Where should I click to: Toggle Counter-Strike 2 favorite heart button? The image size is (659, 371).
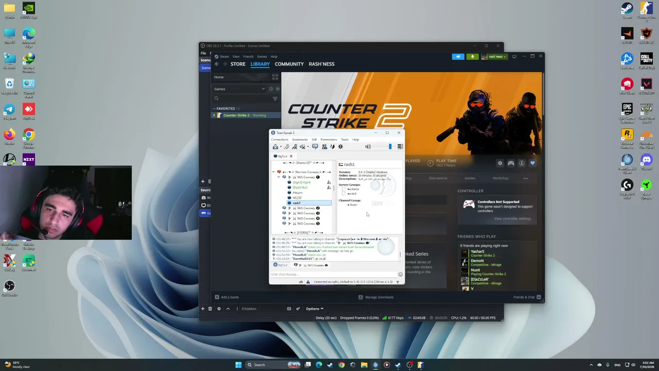(532, 163)
